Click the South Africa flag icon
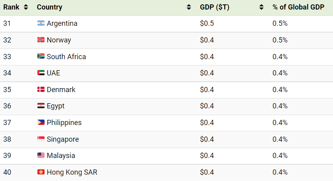 (x=41, y=56)
